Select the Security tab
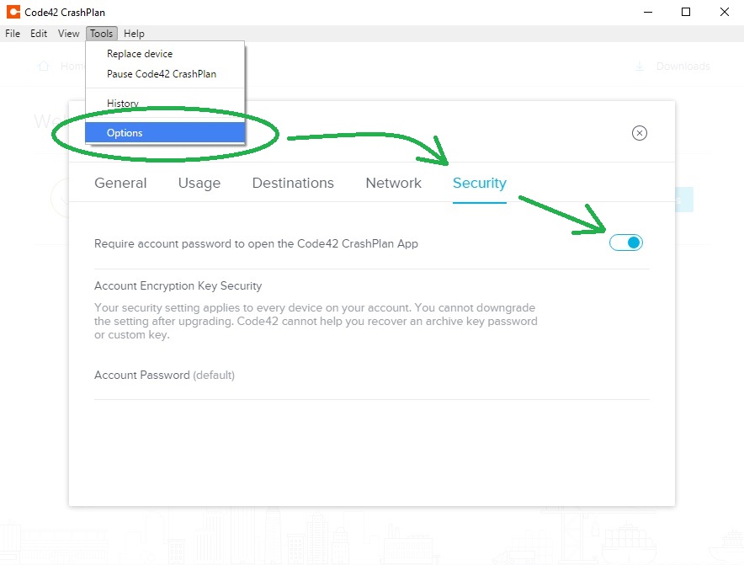 coord(479,183)
